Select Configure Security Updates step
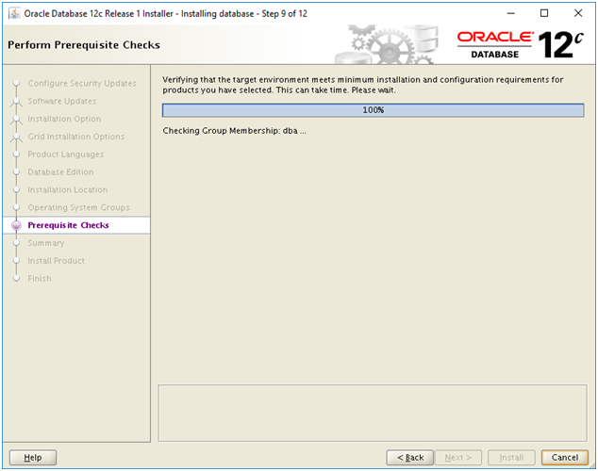This screenshot has height=471, width=598. [82, 84]
